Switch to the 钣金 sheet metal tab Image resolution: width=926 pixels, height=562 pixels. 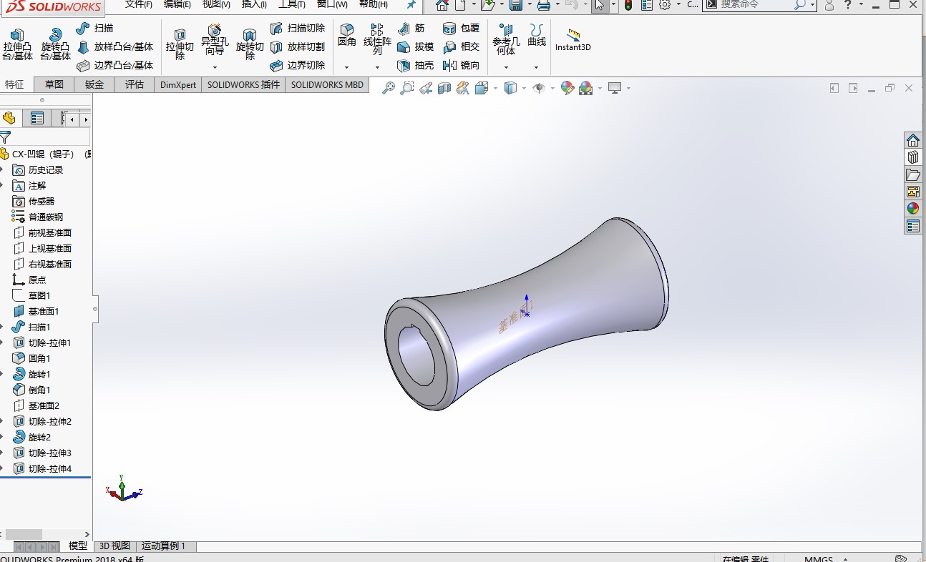(x=94, y=84)
